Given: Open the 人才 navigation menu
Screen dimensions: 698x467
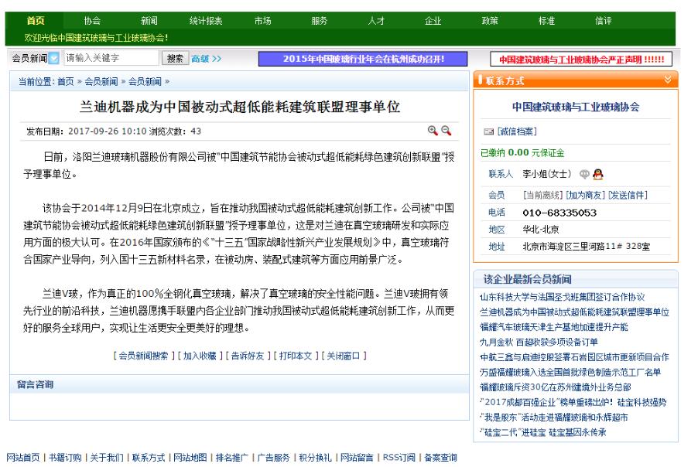Looking at the screenshot, I should tap(376, 20).
